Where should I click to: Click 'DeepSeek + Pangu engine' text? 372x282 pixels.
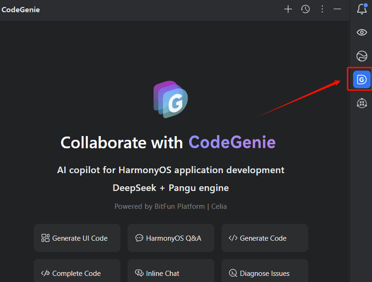click(x=171, y=188)
